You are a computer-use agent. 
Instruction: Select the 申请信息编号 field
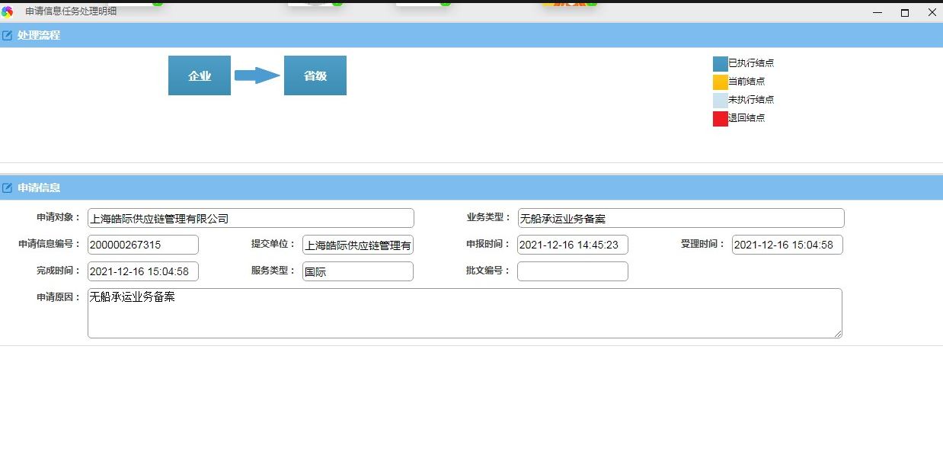pos(142,245)
